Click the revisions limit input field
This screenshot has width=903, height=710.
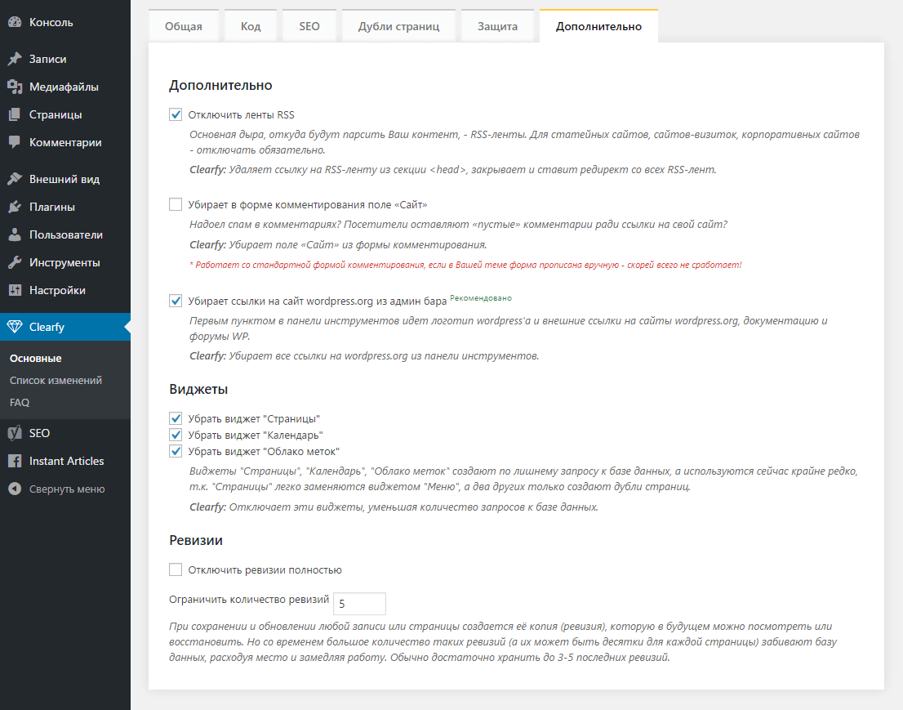[359, 604]
